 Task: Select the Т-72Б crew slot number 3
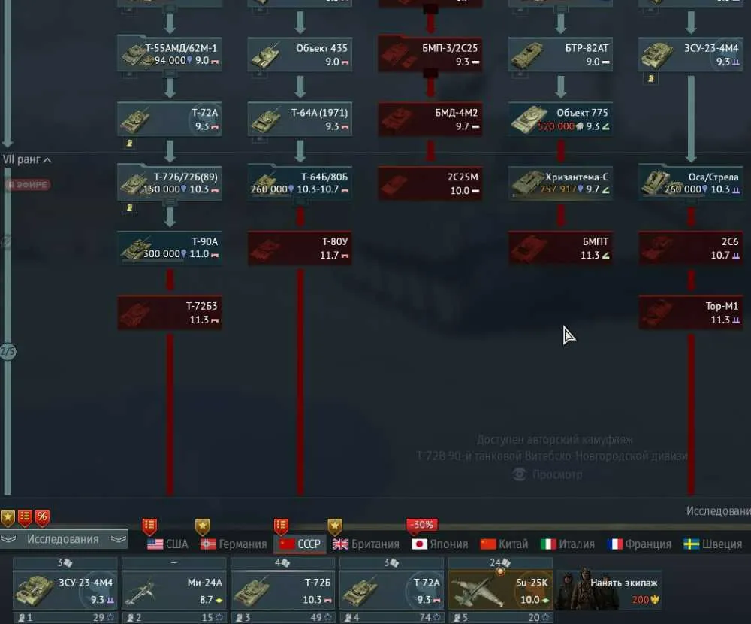282,590
